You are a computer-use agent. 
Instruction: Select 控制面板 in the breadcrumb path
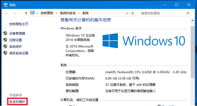point(47,13)
